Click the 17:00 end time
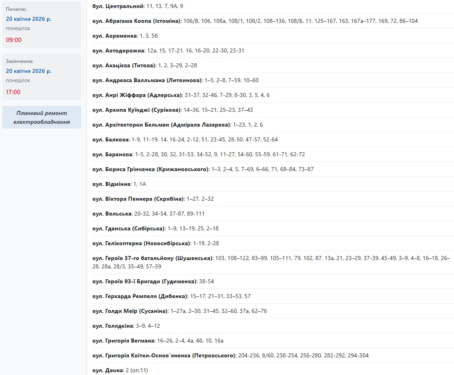This screenshot has width=454, height=375. (x=13, y=92)
